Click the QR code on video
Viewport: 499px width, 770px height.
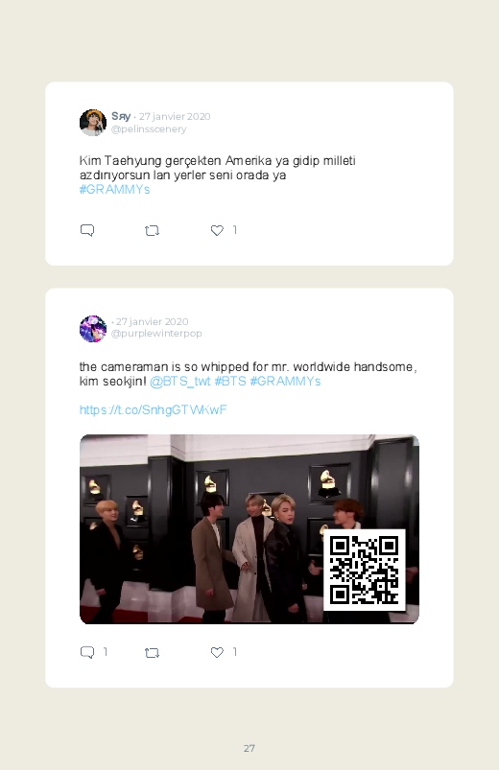pos(365,571)
